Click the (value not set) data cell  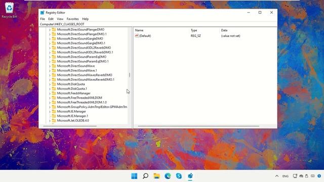(x=231, y=36)
